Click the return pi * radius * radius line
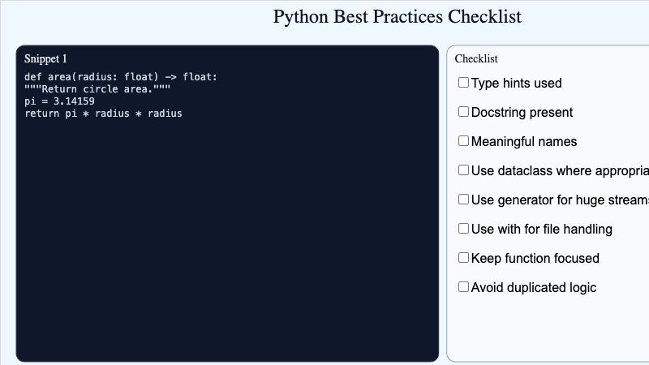The height and width of the screenshot is (365, 649). coord(103,114)
